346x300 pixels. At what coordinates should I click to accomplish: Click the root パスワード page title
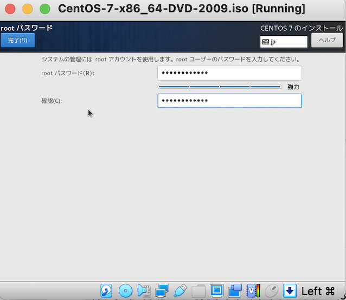tap(27, 28)
